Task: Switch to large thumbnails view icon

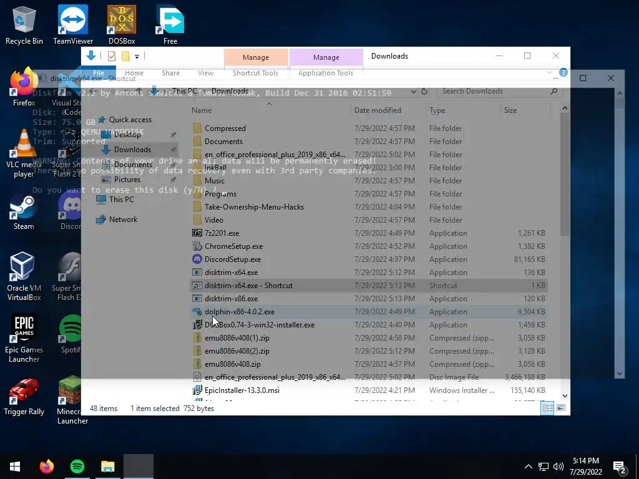Action: [561, 408]
